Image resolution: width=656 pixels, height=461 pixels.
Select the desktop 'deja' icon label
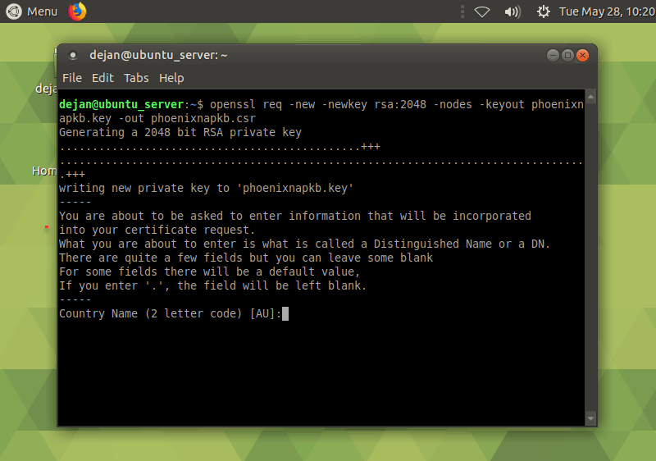46,89
